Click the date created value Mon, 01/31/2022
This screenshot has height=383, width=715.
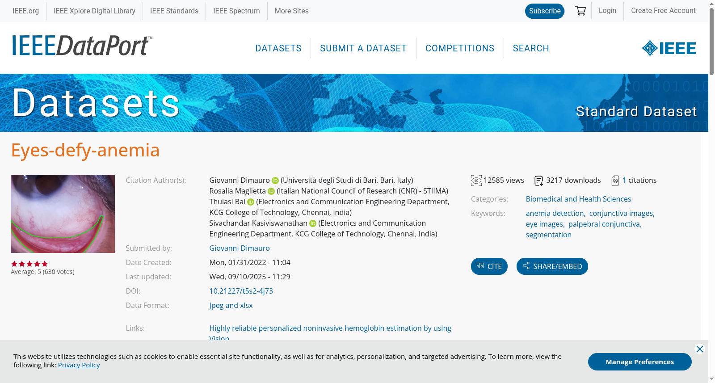(250, 262)
